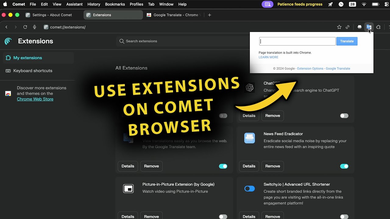Open the Bookmarks menu
Screen dimensions: 390x219
pyautogui.click(x=115, y=4)
